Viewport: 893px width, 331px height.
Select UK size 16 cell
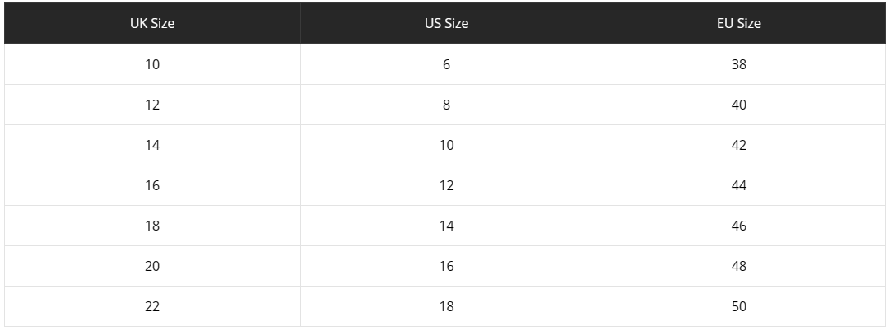tap(152, 186)
